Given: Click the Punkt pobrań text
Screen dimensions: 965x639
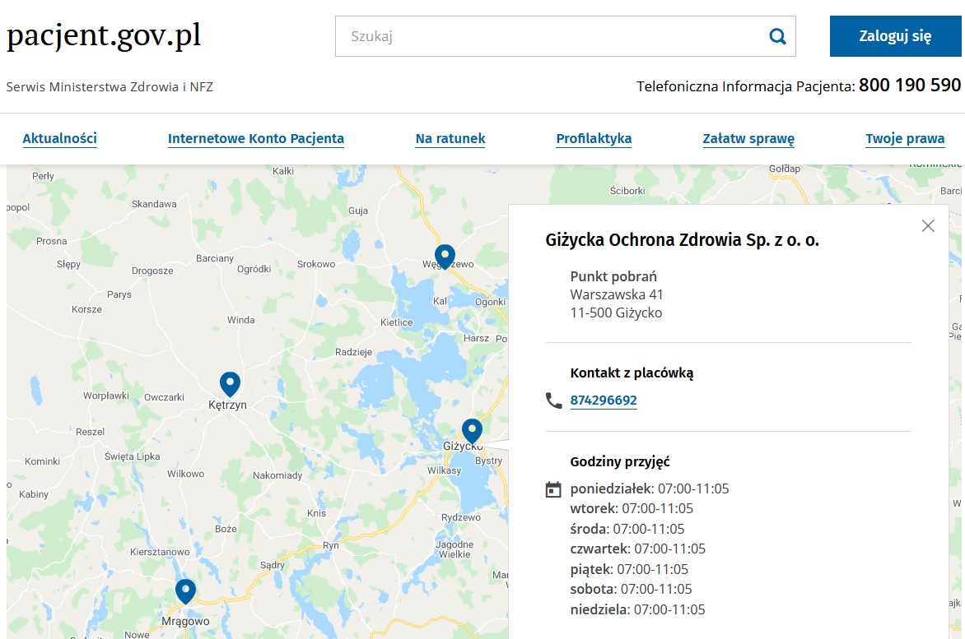Looking at the screenshot, I should [x=613, y=276].
